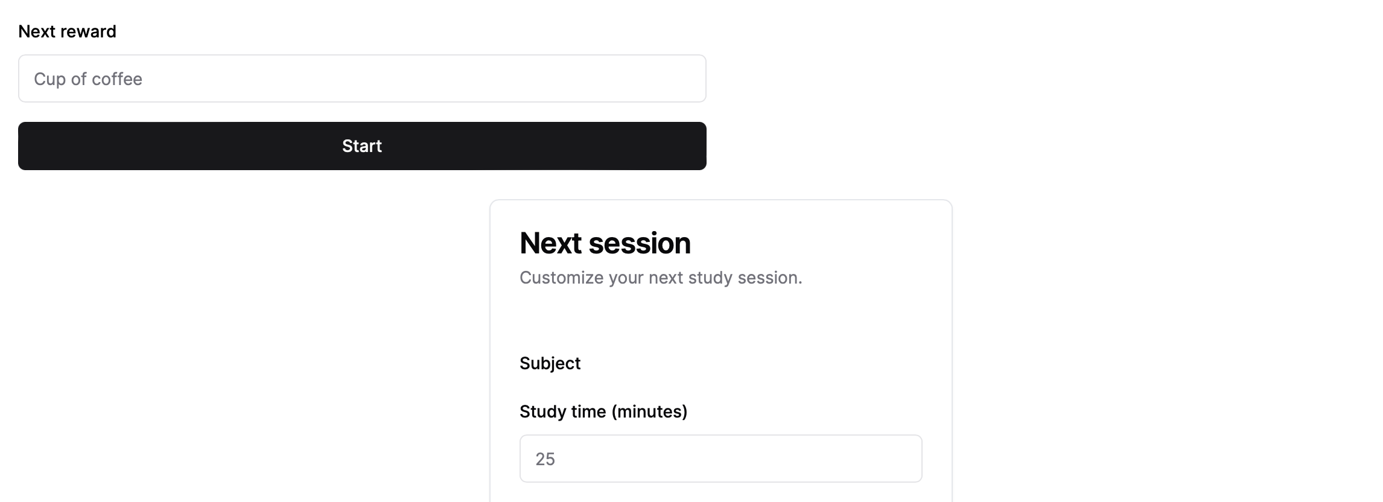Click the word 'Next' in Next session heading

(549, 243)
